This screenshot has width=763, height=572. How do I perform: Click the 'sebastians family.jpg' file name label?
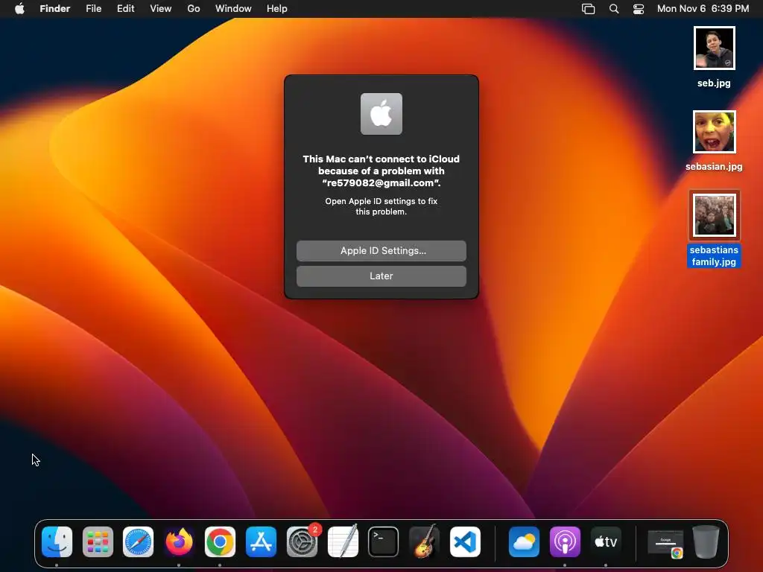[715, 256]
